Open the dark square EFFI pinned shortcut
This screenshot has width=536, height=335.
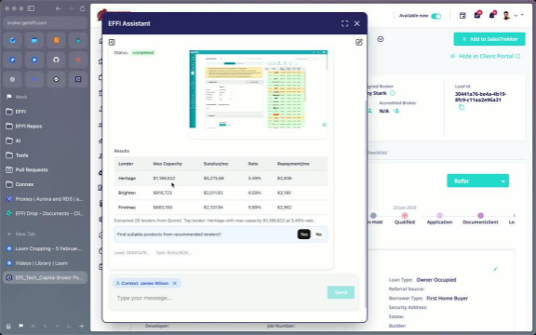78,79
